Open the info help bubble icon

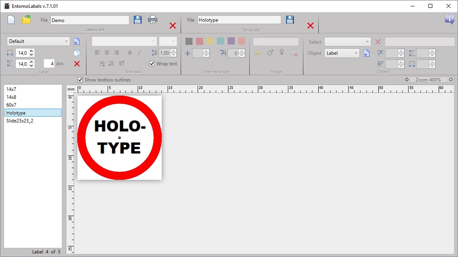[449, 19]
